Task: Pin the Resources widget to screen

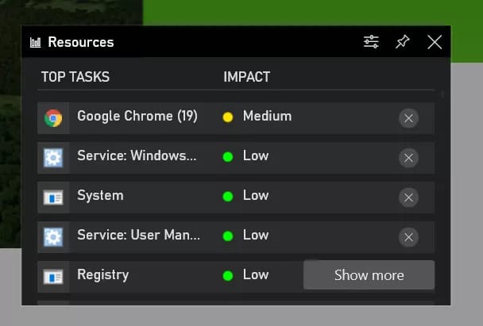Action: (403, 42)
